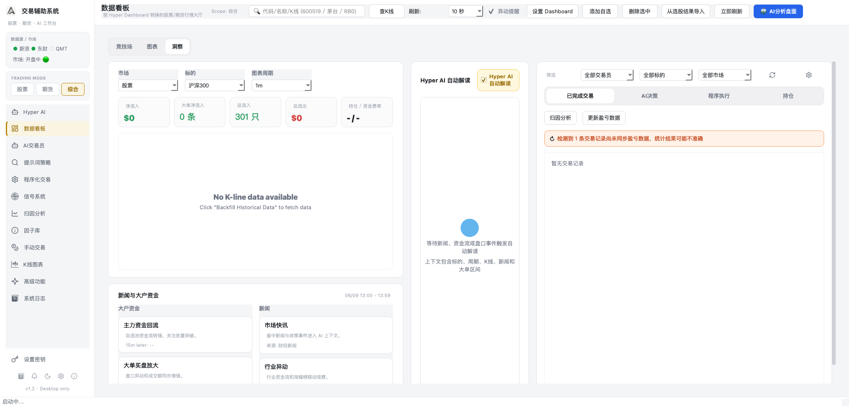849x406 pixels.
Task: Click the refresh icon in trade filter row
Action: coord(772,75)
